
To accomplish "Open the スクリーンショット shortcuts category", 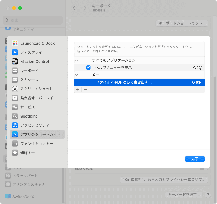I will (x=15, y=89).
